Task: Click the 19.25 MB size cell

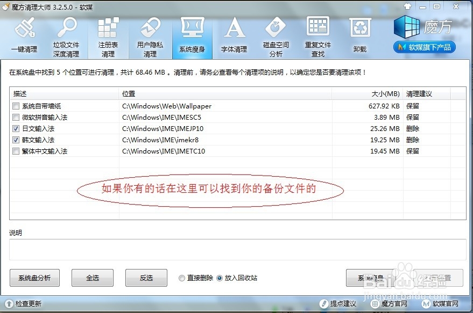Action: tap(385, 140)
